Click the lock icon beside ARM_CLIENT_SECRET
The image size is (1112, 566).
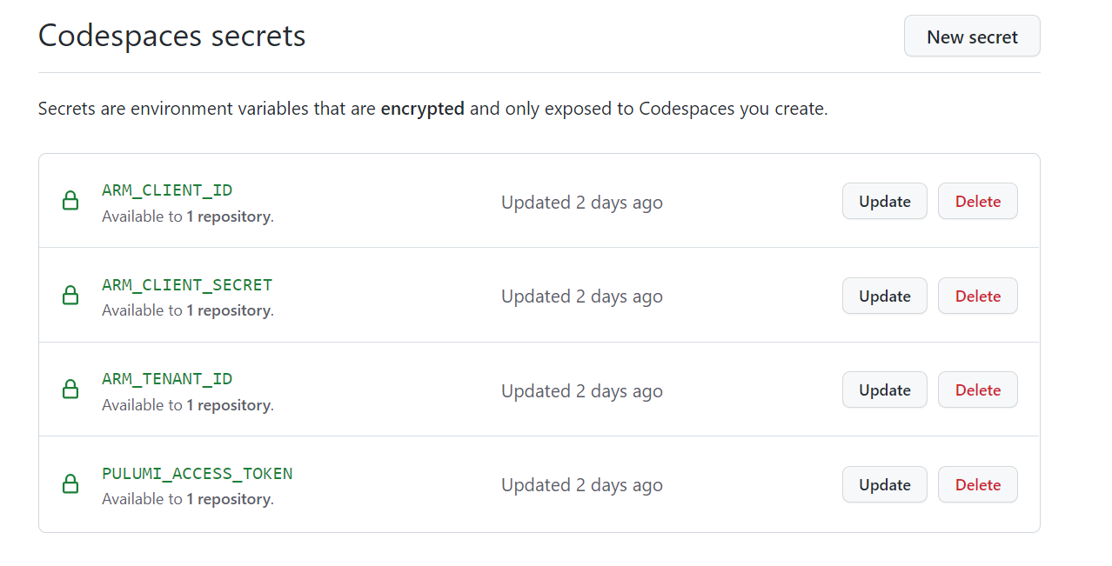coord(70,296)
